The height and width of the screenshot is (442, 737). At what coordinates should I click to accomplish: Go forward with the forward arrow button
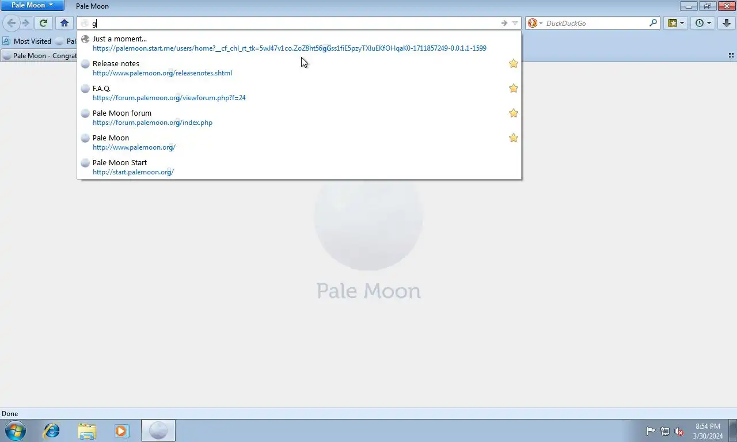point(26,23)
